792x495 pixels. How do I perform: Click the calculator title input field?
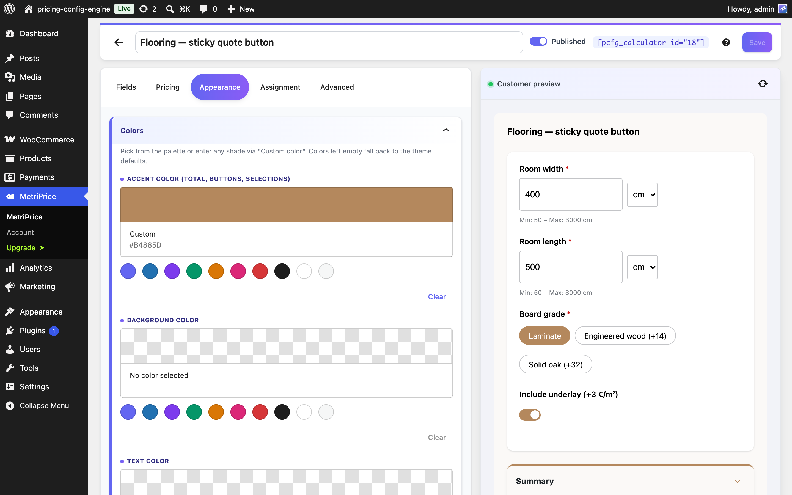pos(329,42)
